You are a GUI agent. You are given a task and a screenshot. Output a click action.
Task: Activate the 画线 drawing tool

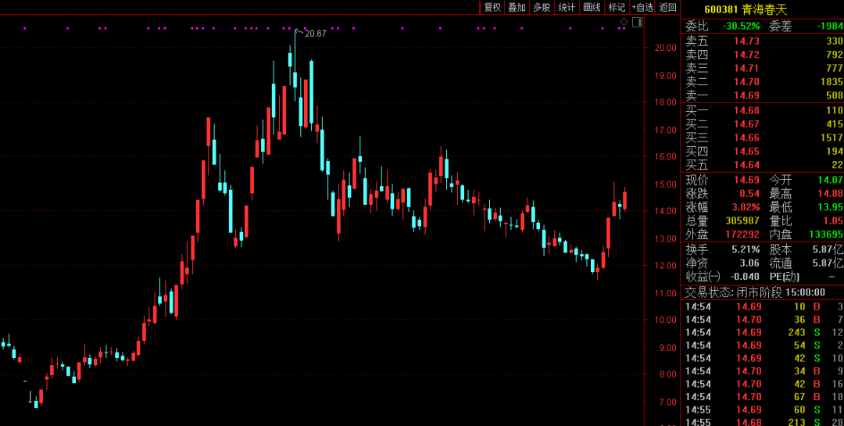point(592,8)
